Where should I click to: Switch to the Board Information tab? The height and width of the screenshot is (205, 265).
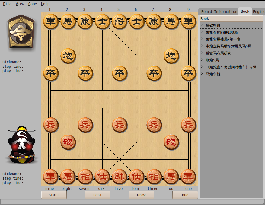(219, 12)
